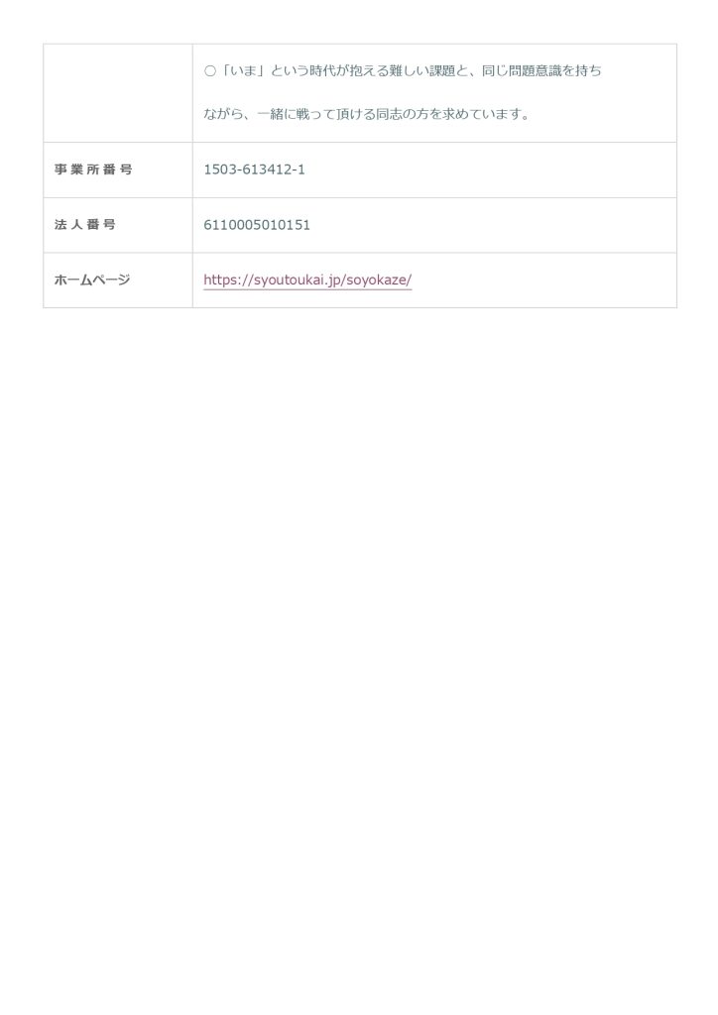This screenshot has width=718, height=1015.
Task: Click the office number 1503-613412-1
Action: tap(254, 169)
